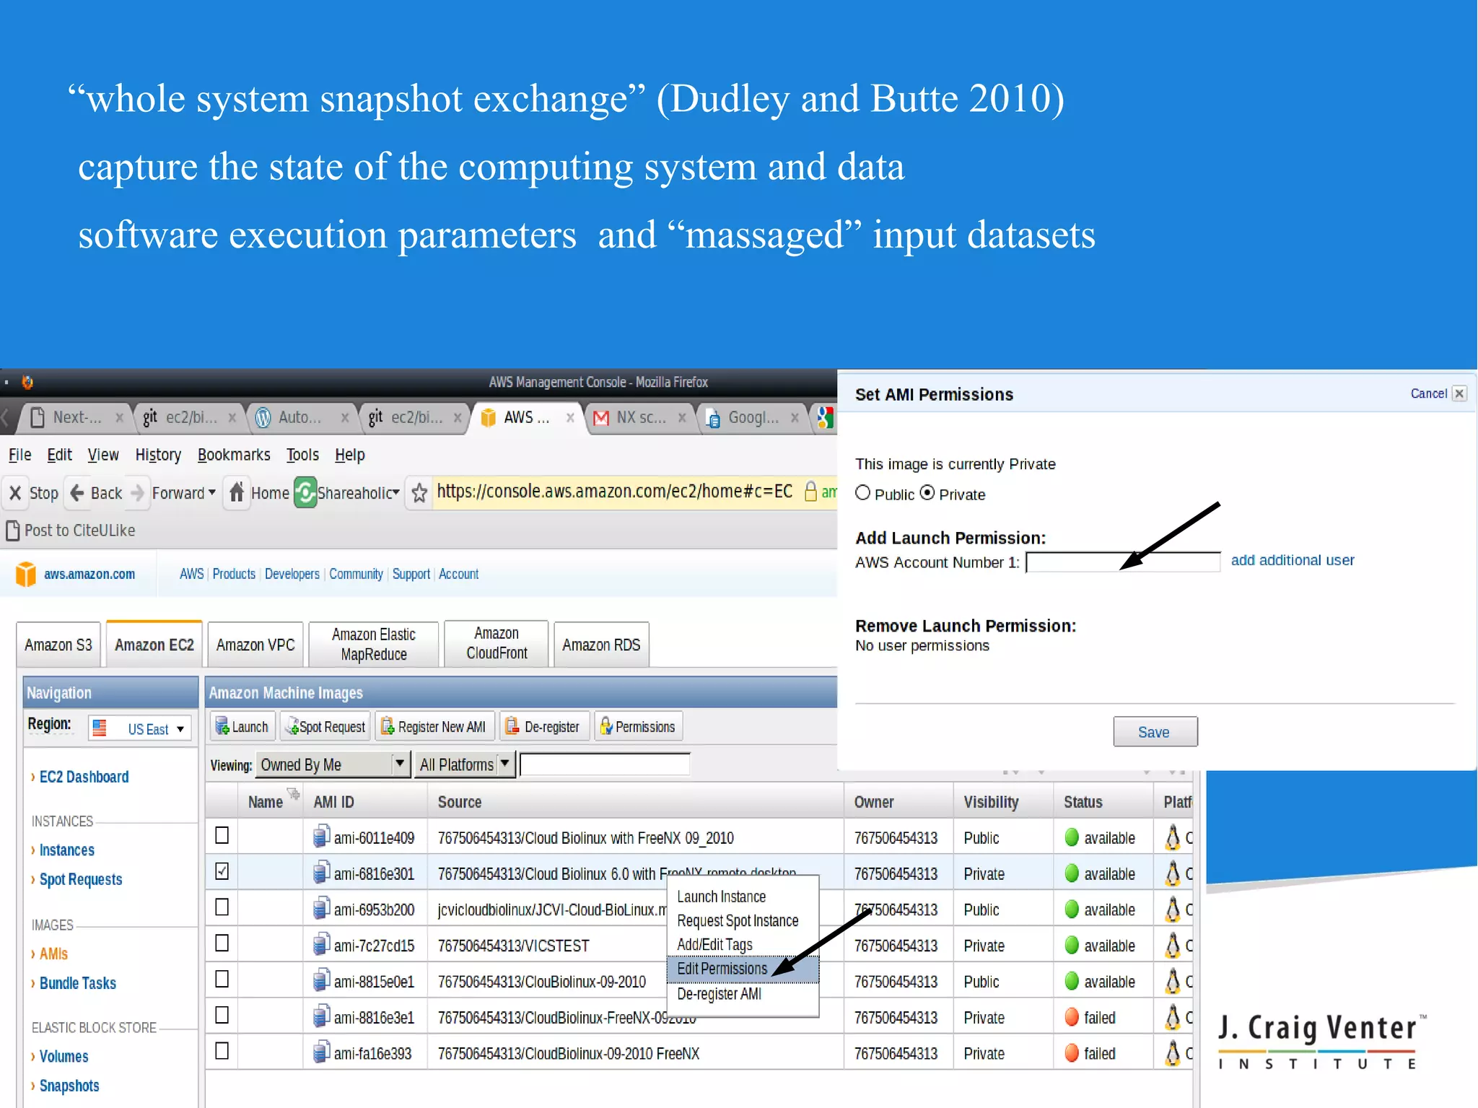Click the green available status dot for ami-7c27cd15
This screenshot has height=1108, width=1478.
click(1072, 945)
